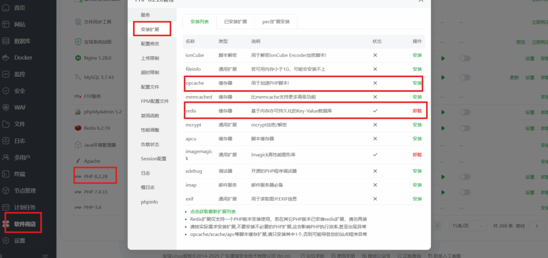
Task: Toggle the home-display switch in MySQL row
Action: click(x=465, y=77)
